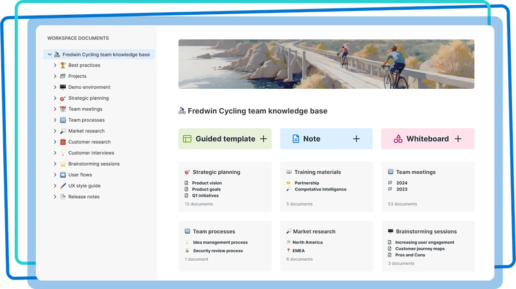Open the 2023 team meetings folder
This screenshot has width=516, height=289.
[401, 189]
